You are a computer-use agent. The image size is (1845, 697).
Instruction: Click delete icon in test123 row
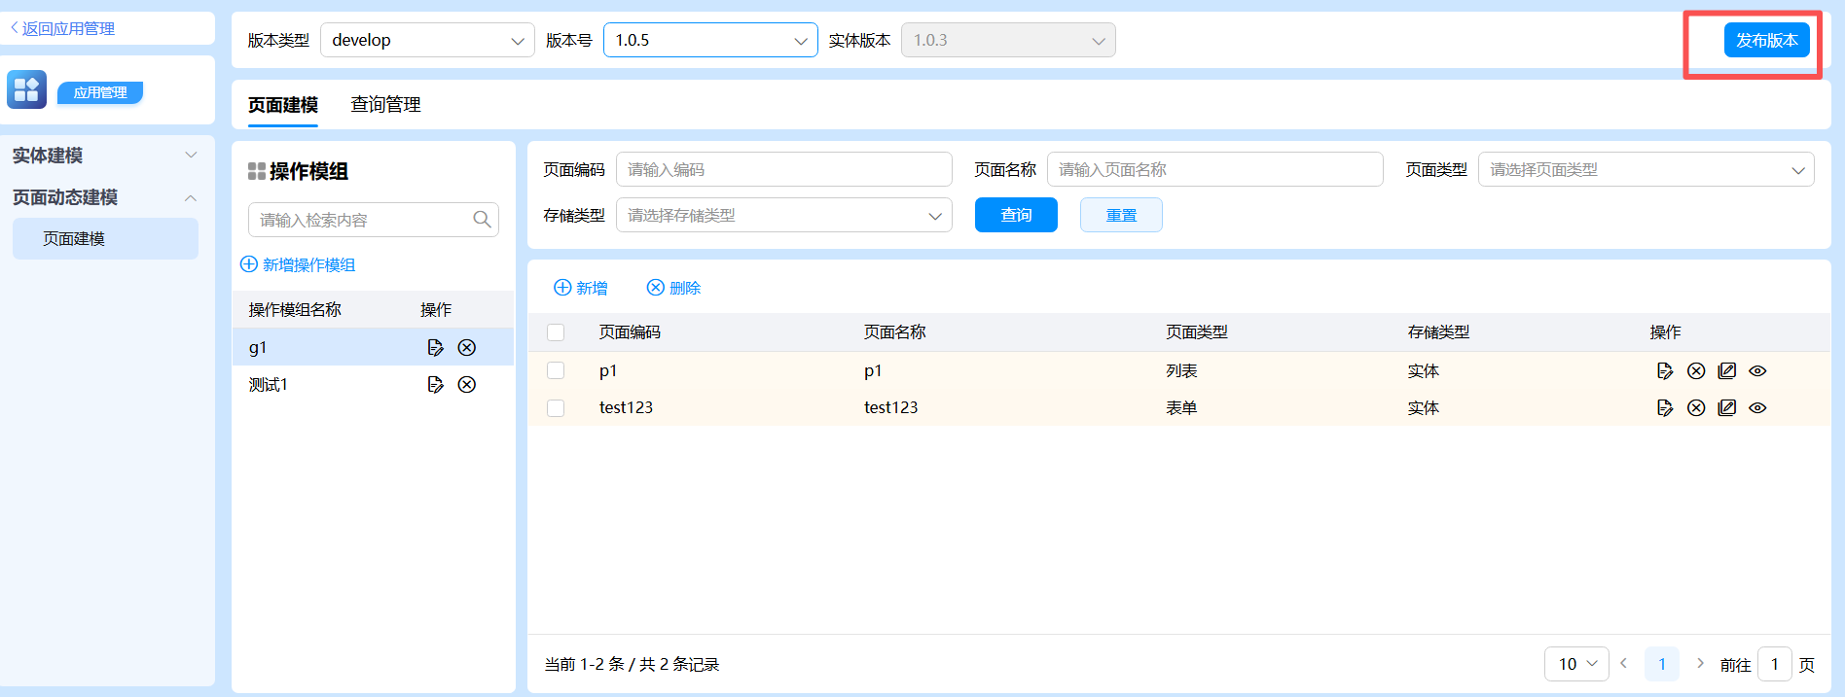(x=1696, y=408)
